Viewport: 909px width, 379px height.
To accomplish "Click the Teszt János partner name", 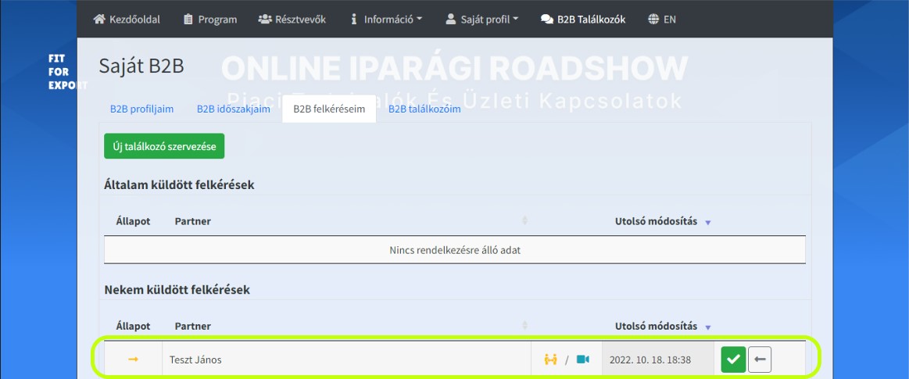I will tap(195, 360).
